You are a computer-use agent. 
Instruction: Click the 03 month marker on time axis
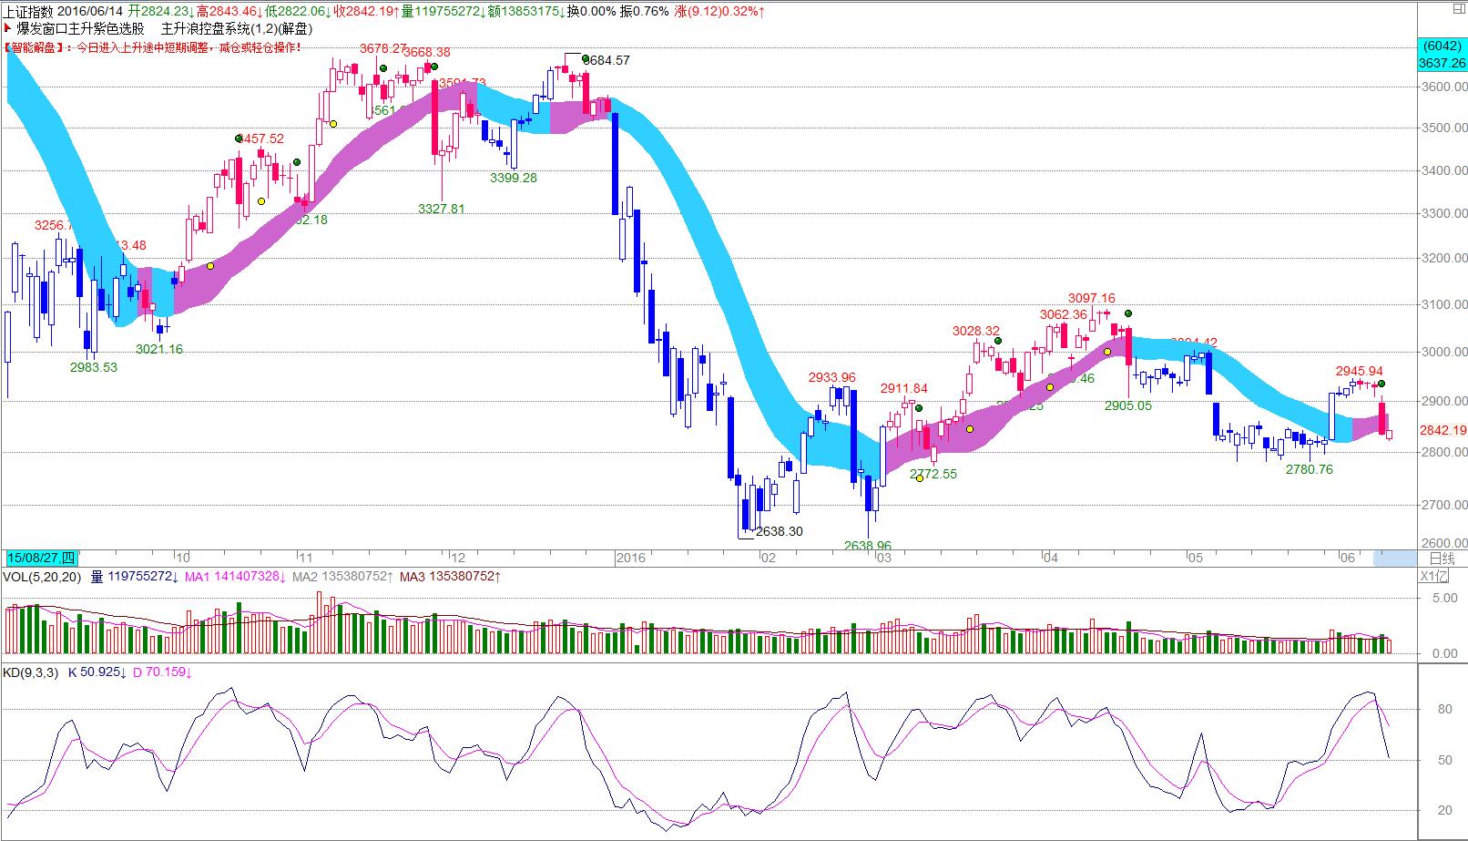(x=882, y=558)
